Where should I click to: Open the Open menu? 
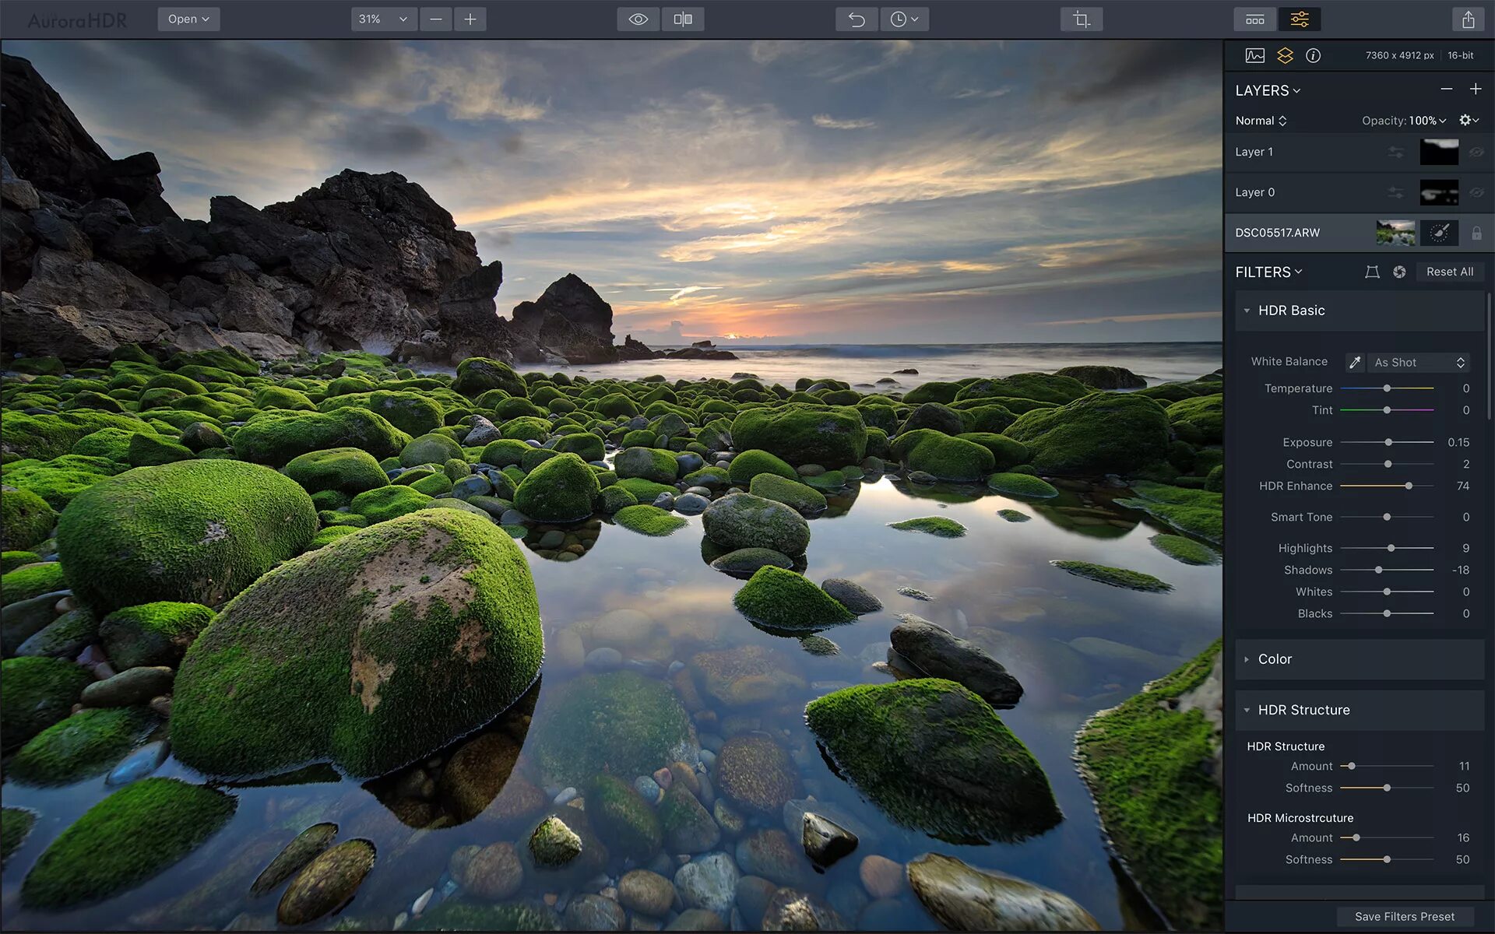point(188,19)
